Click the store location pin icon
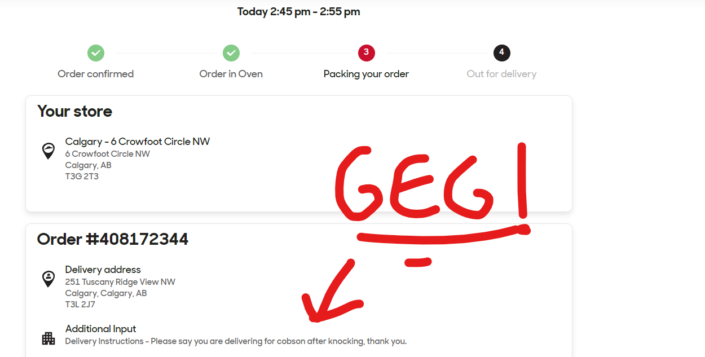 coord(49,151)
